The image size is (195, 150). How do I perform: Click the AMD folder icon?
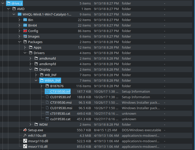[14, 9]
